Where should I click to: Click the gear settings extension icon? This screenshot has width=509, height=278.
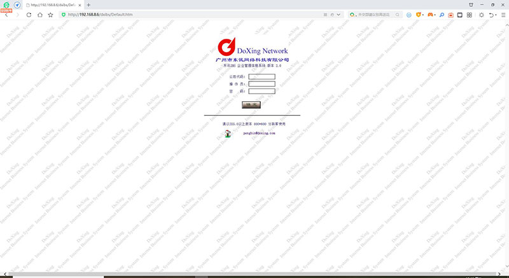(482, 15)
